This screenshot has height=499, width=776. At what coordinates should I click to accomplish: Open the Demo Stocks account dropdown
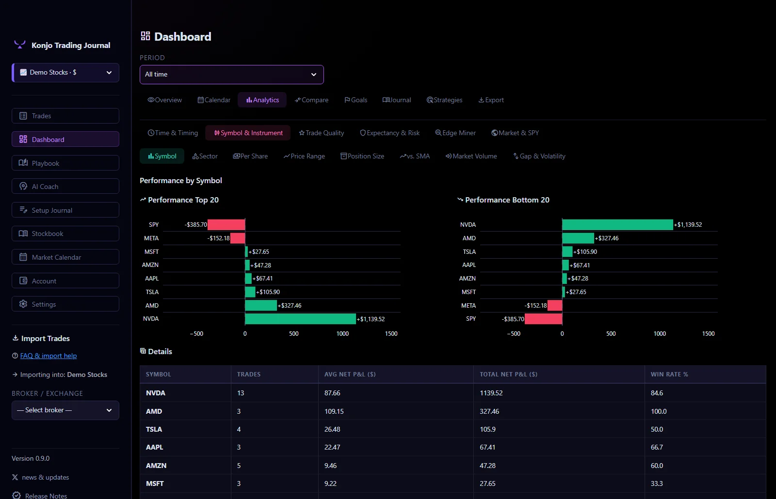[66, 73]
